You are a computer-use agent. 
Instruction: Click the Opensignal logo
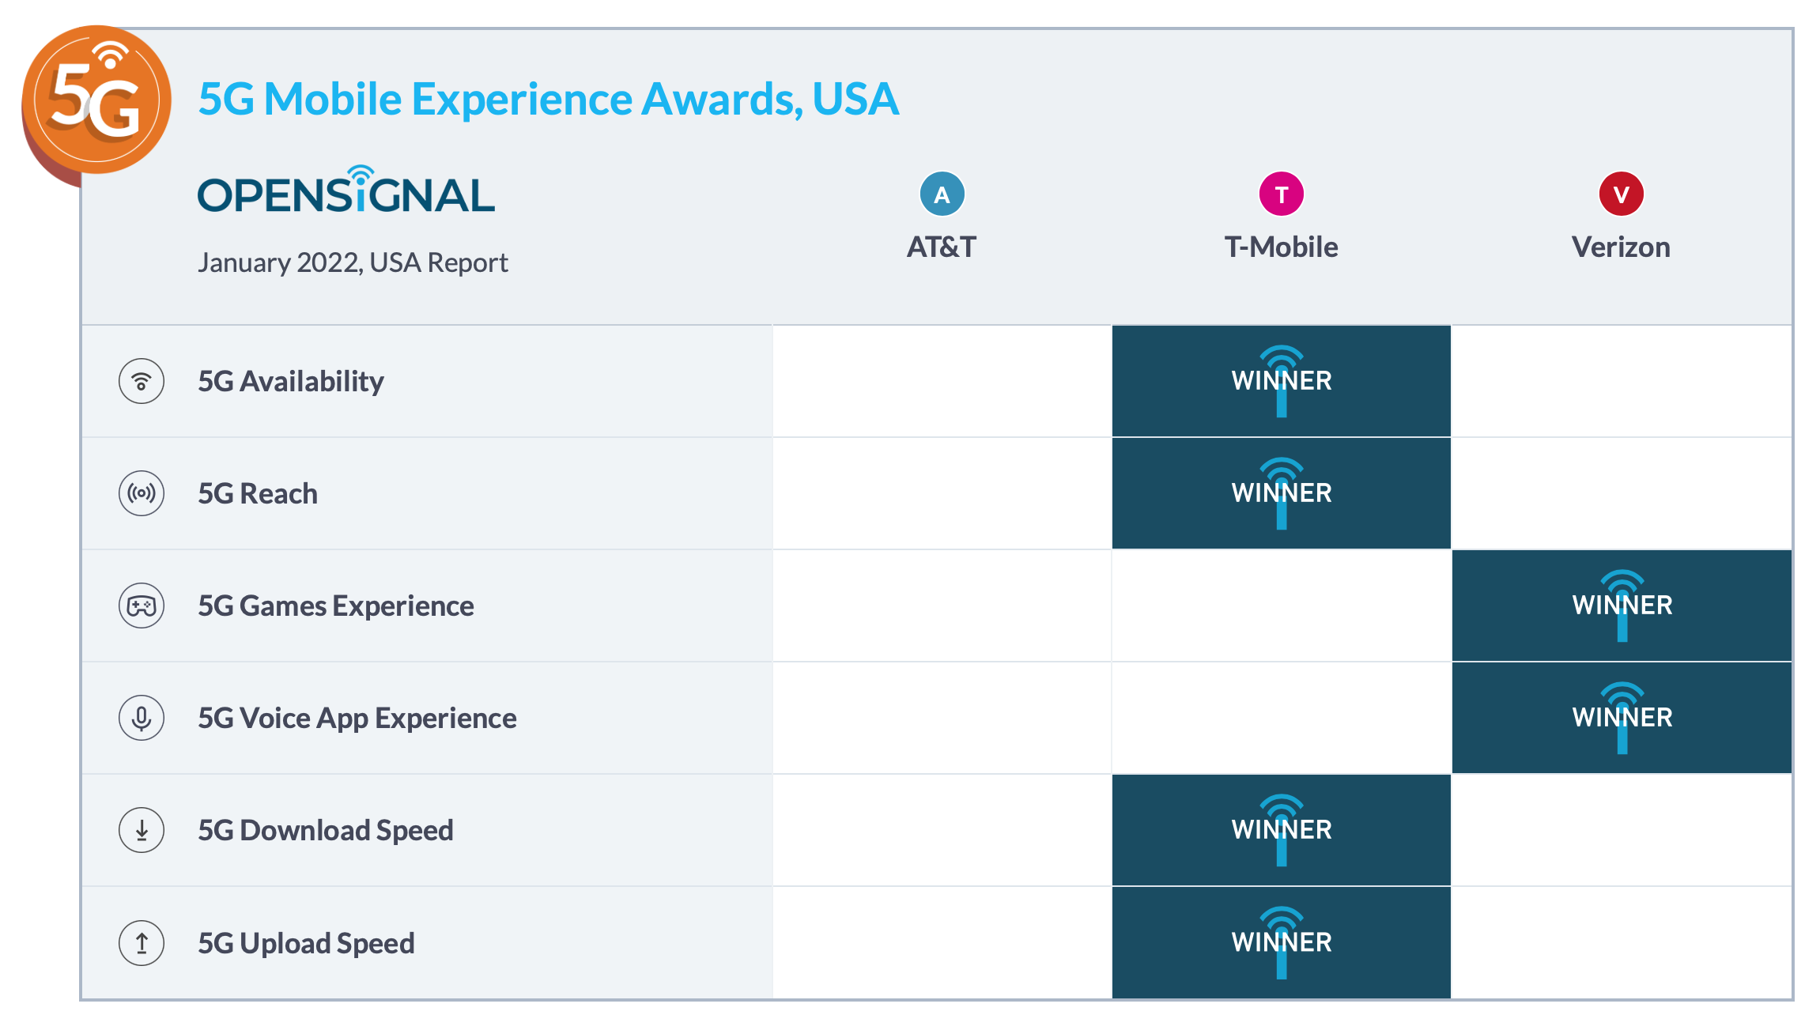tap(346, 192)
